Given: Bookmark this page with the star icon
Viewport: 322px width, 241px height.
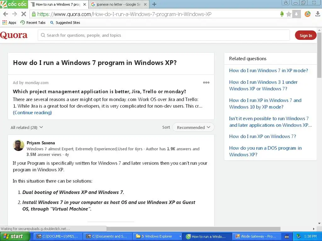Looking at the screenshot, I should coord(289,14).
